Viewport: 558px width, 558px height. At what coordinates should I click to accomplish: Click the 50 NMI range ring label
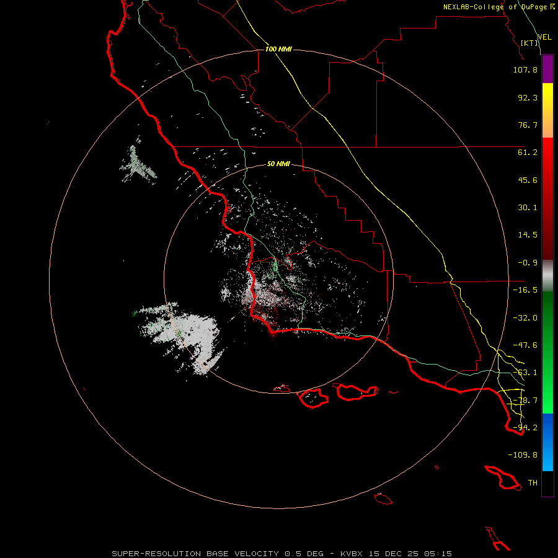pyautogui.click(x=278, y=164)
